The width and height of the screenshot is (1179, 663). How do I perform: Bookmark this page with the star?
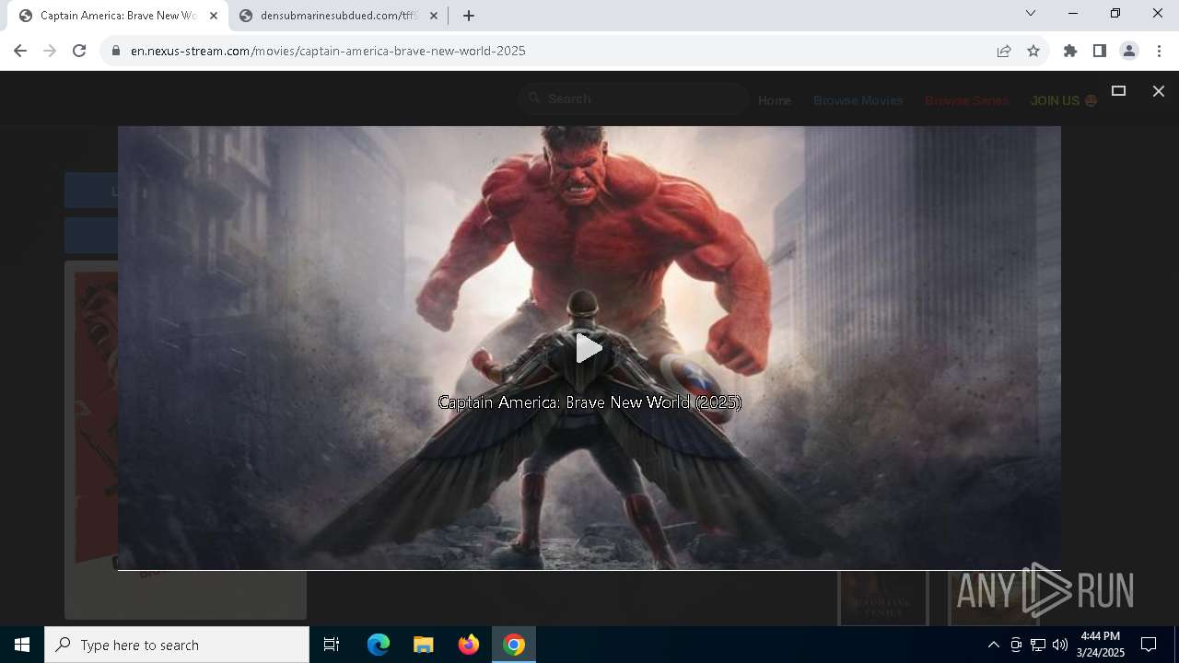[1033, 51]
